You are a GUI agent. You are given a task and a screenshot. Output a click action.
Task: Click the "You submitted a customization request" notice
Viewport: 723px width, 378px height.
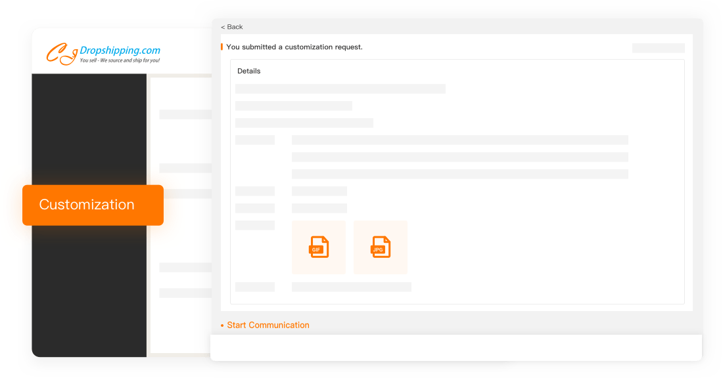[294, 47]
